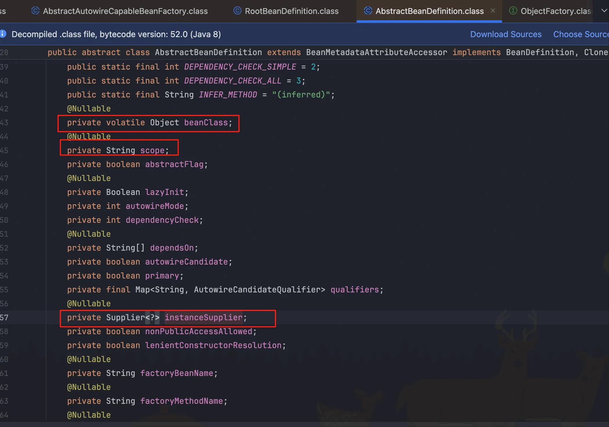Select the AbstractAutowireCapableBeanFactory.class tab
Screen dimensions: 609x427
coord(125,11)
